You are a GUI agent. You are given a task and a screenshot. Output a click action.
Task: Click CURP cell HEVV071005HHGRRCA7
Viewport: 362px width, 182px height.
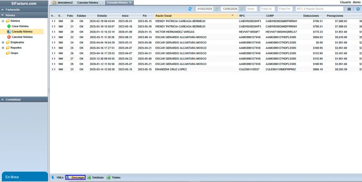point(281,32)
